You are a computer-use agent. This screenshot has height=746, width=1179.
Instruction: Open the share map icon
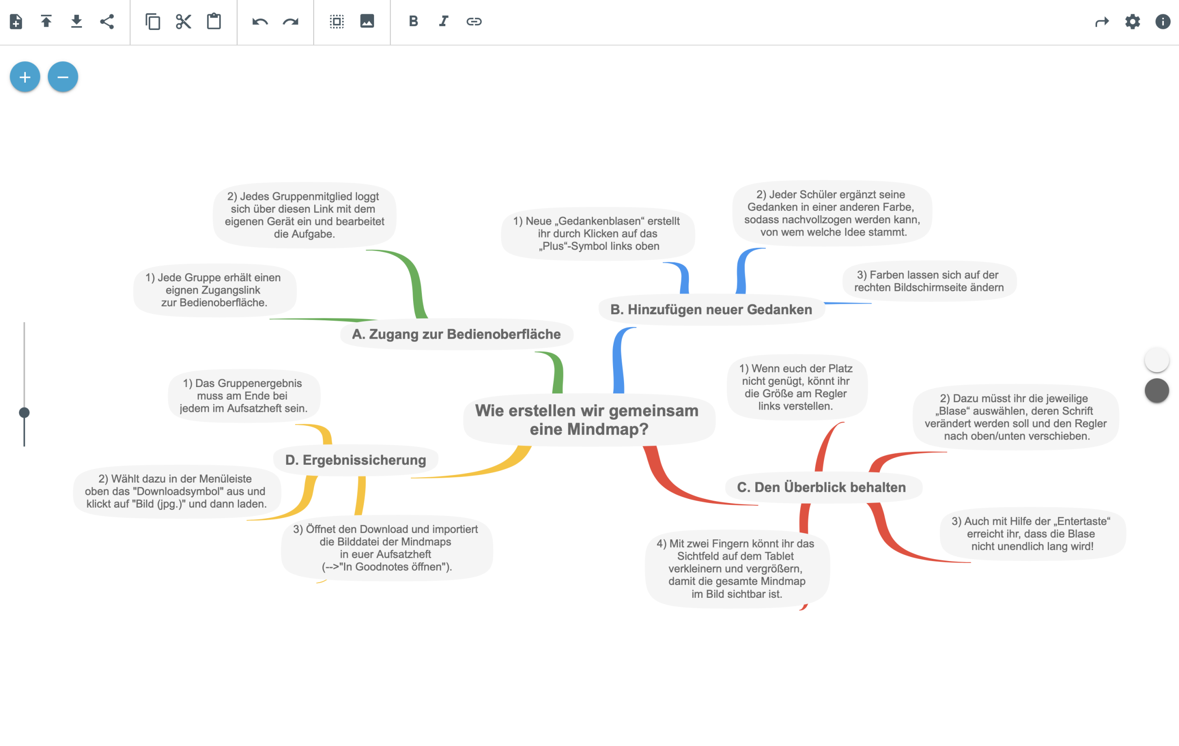coord(107,22)
